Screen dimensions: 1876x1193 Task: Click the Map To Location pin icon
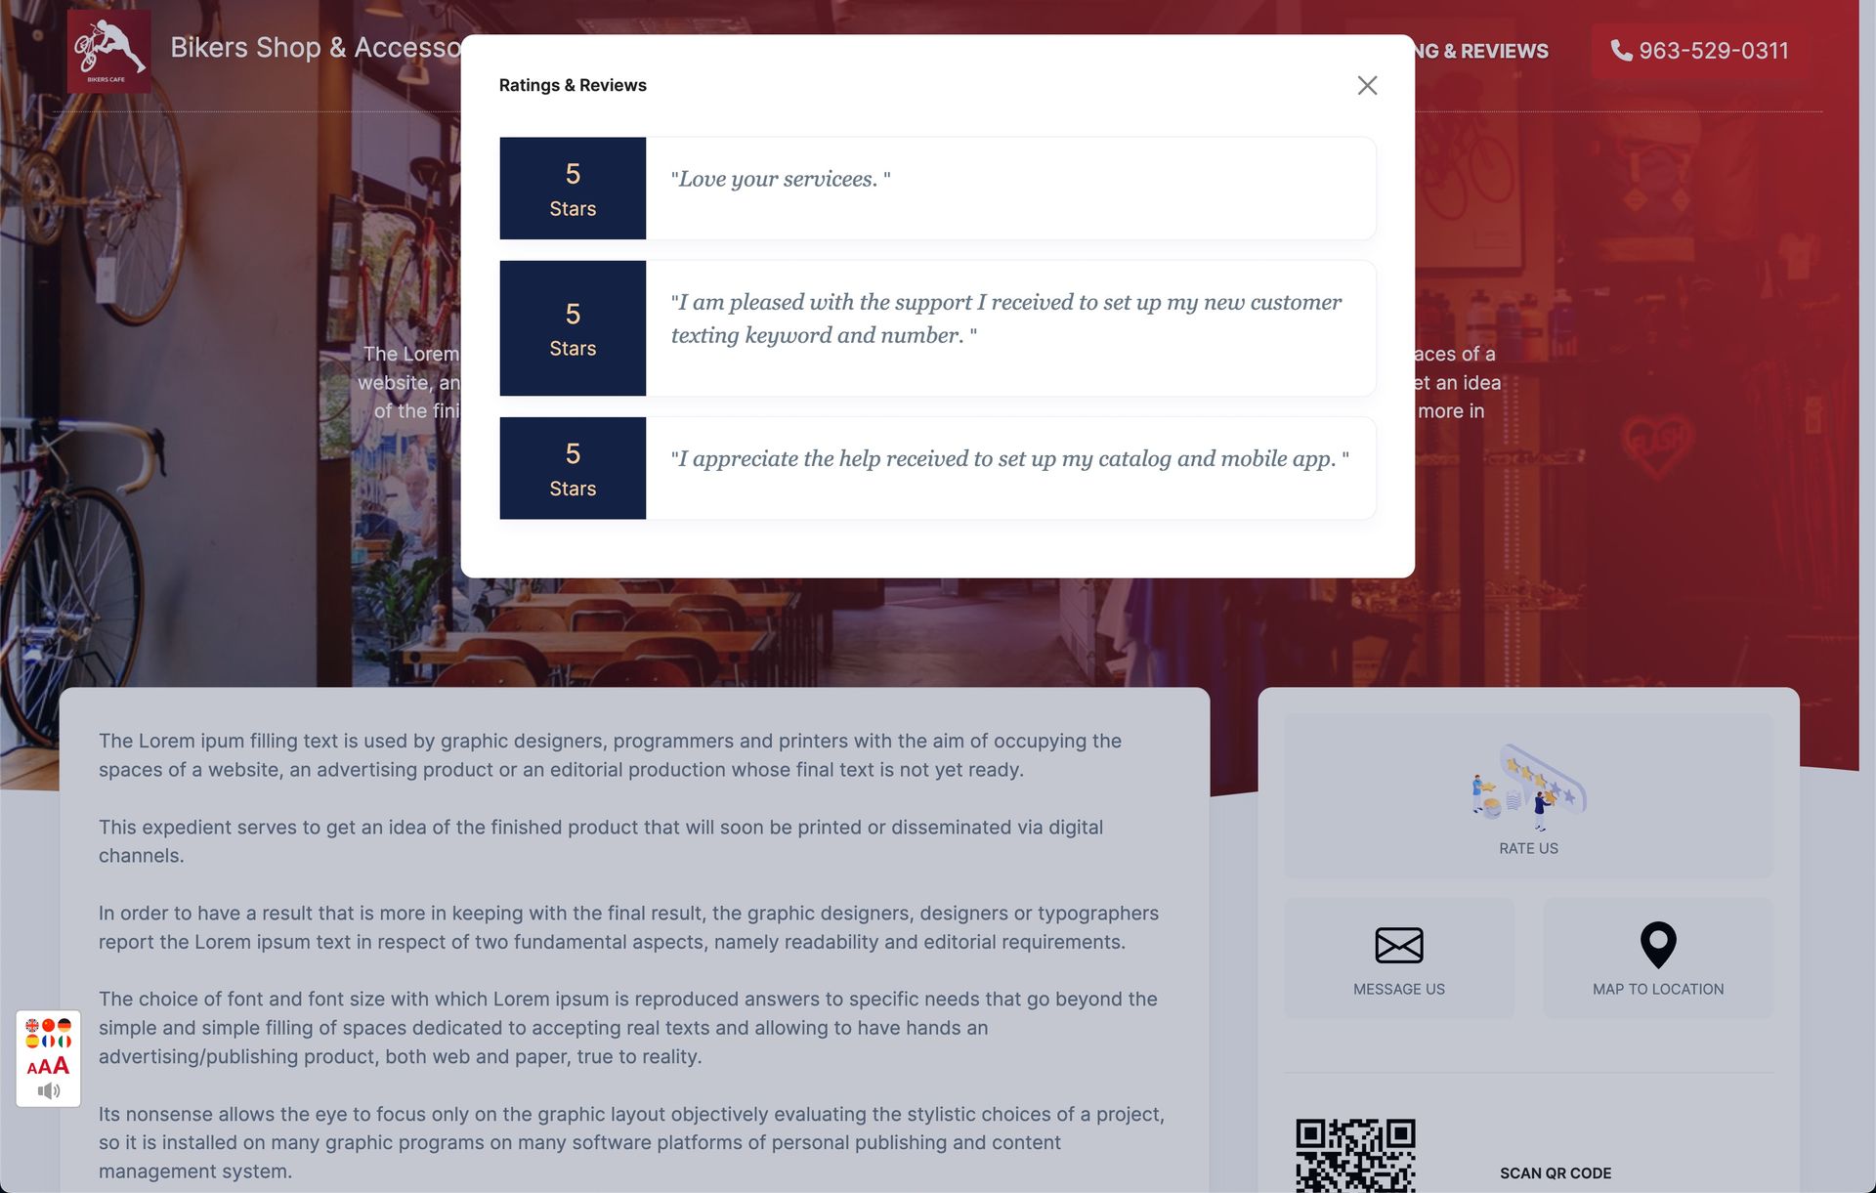coord(1657,943)
